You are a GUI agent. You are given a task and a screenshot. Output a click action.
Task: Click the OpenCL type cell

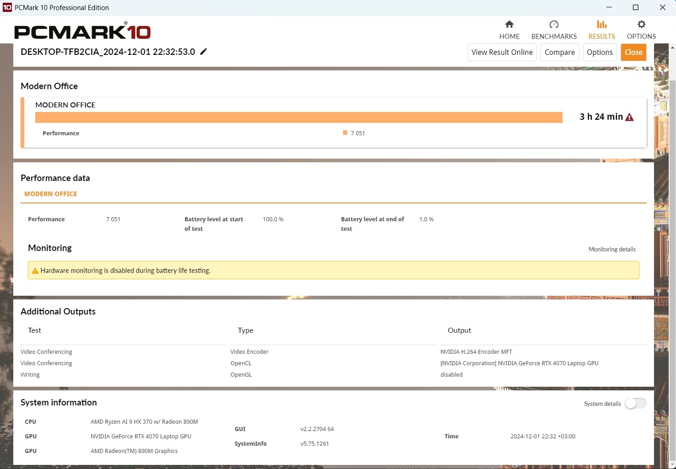tap(241, 363)
